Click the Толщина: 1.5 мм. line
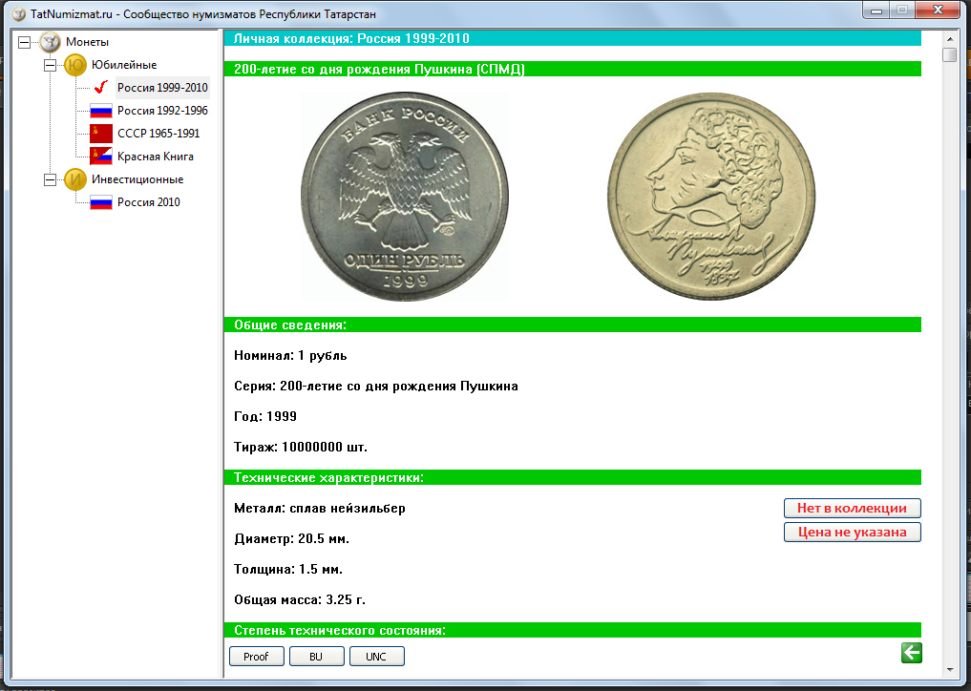Image resolution: width=971 pixels, height=691 pixels. 288,569
